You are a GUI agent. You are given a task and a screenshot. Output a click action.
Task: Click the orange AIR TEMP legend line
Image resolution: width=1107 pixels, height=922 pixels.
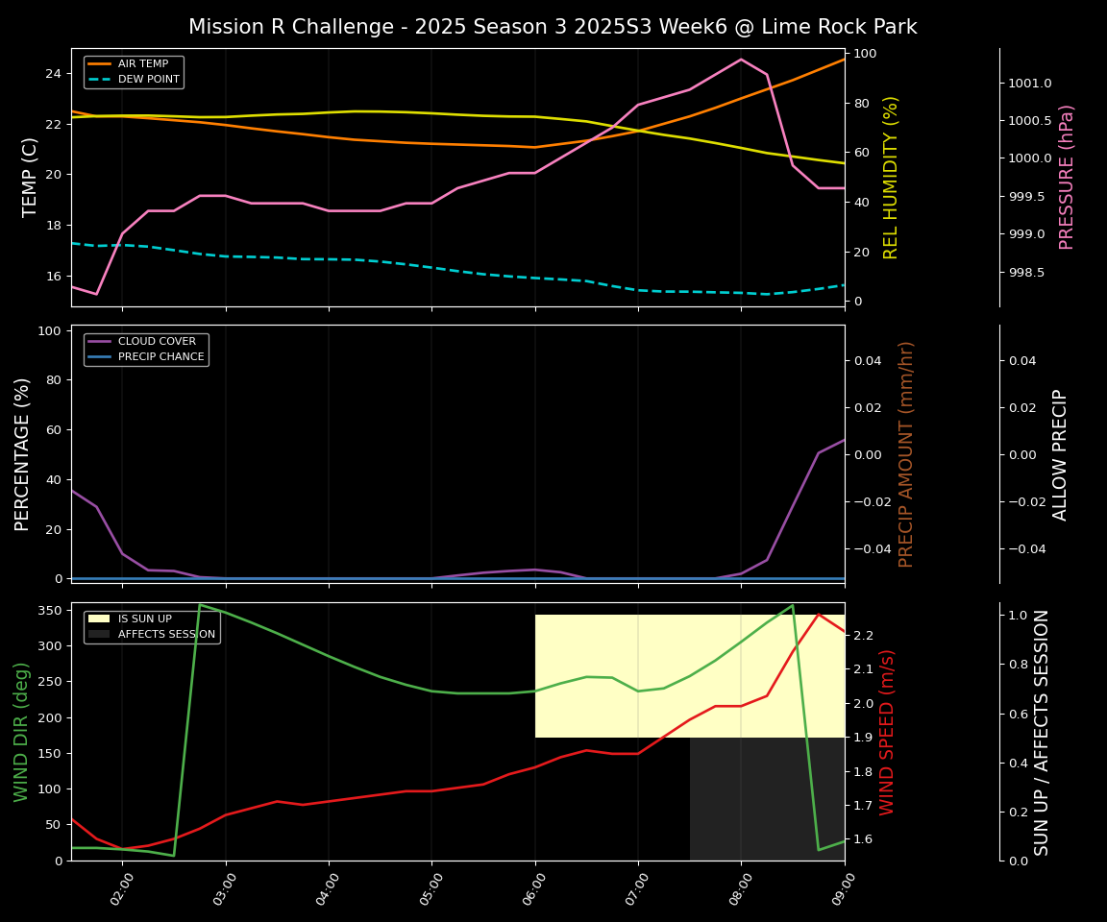click(100, 63)
